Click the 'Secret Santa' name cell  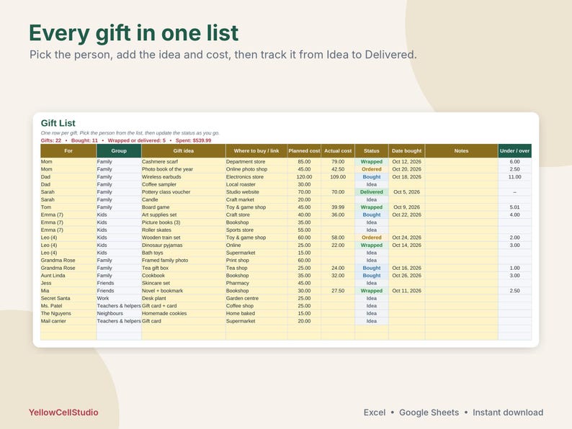pyautogui.click(x=68, y=298)
